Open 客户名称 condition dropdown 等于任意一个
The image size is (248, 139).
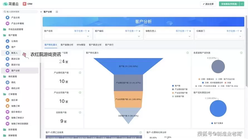pos(82,31)
